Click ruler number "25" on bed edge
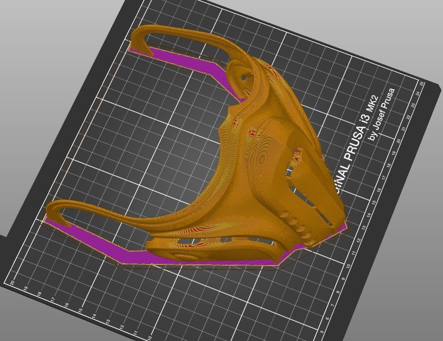Screen dimensions: 443x341 422,84
